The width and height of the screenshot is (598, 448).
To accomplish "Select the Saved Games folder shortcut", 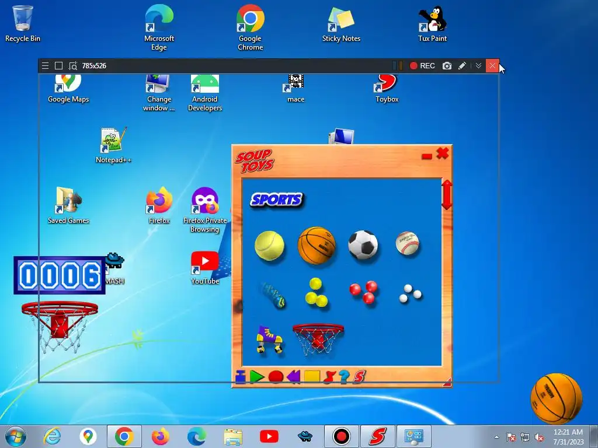I will 68,206.
